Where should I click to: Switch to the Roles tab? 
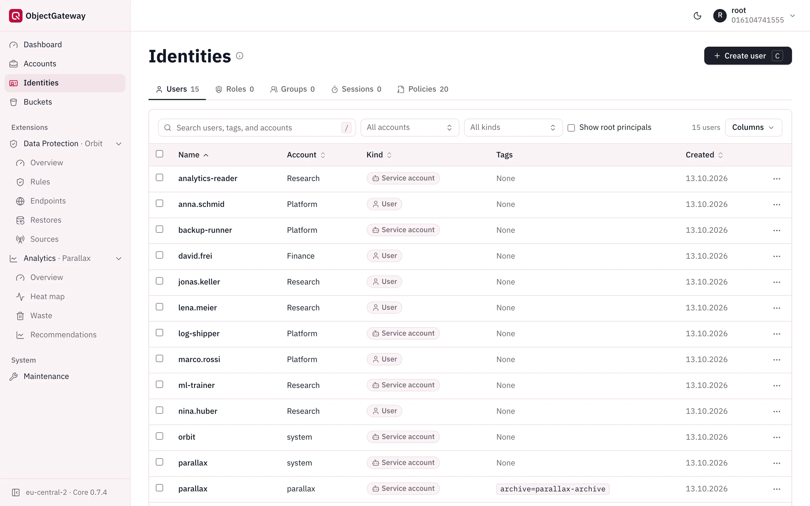[235, 89]
